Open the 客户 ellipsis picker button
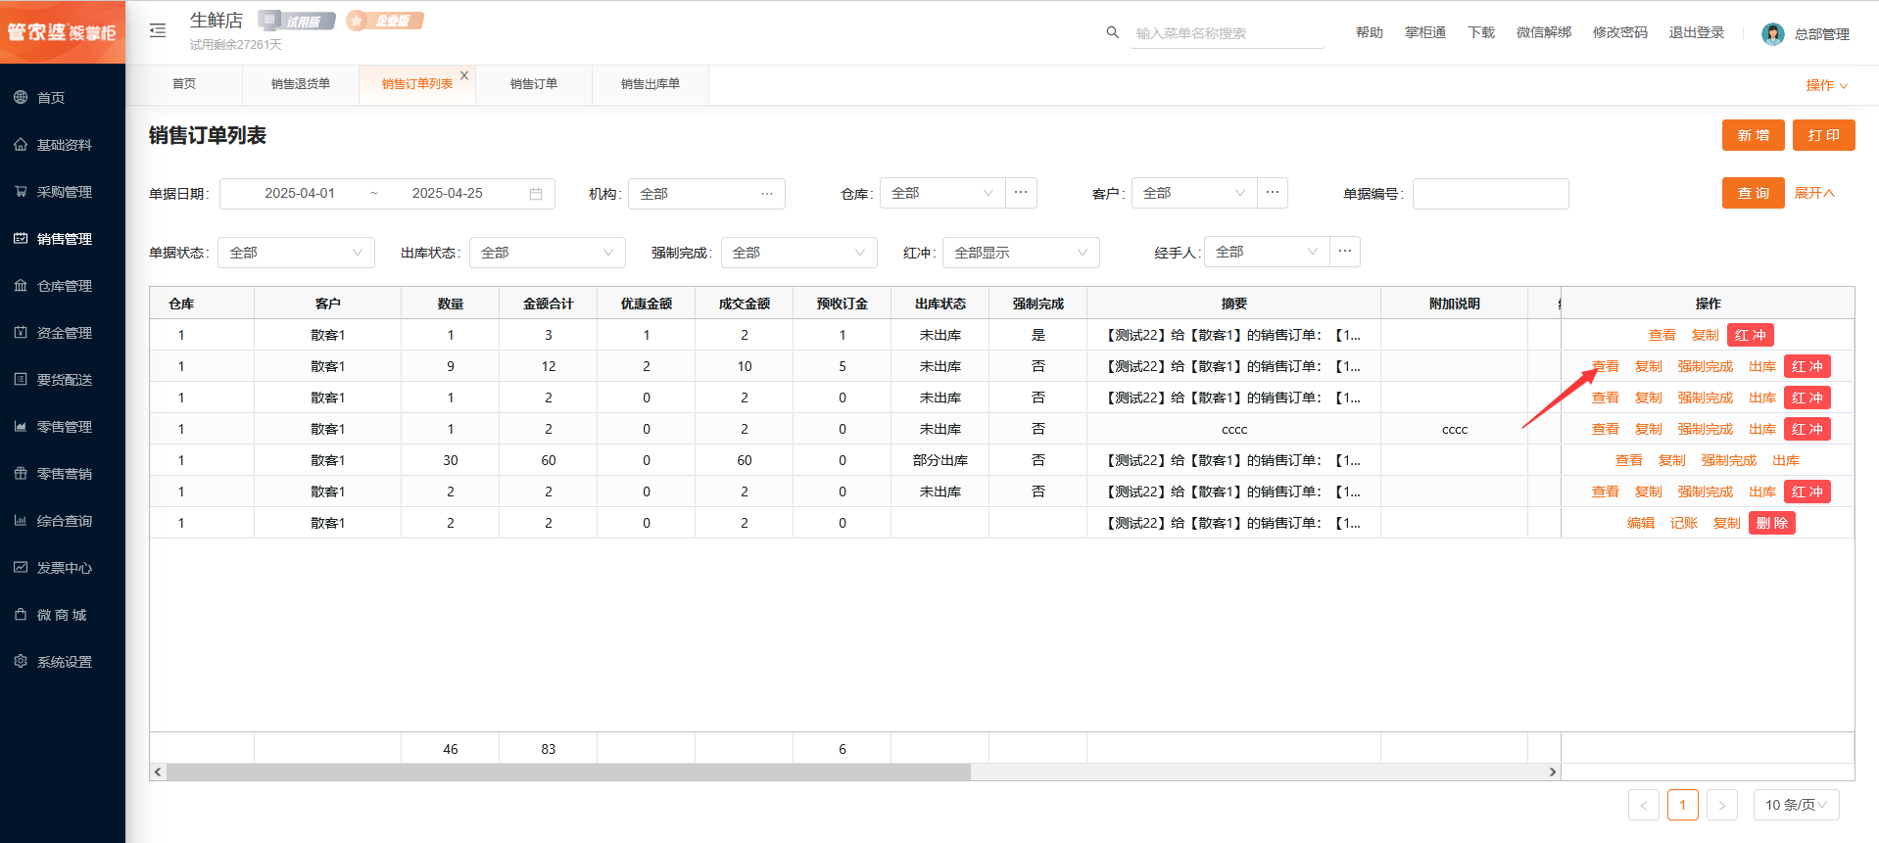This screenshot has height=843, width=1879. coord(1273,193)
